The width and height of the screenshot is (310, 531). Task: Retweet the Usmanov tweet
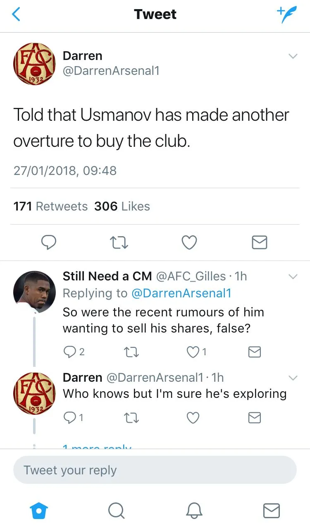pyautogui.click(x=119, y=242)
